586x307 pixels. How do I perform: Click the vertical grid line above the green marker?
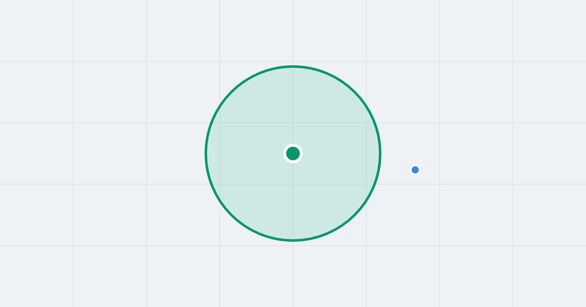293,105
